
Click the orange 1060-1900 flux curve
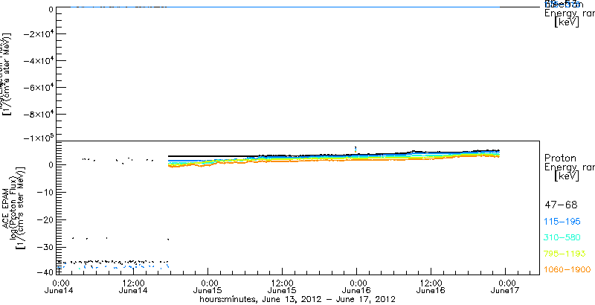click(334, 161)
